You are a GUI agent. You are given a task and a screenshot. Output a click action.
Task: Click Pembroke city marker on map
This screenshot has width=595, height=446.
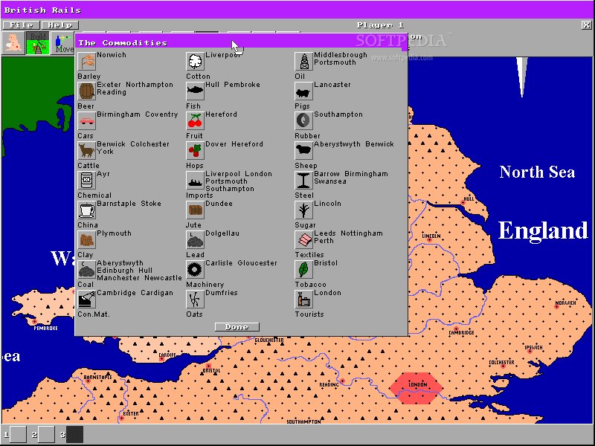[34, 322]
